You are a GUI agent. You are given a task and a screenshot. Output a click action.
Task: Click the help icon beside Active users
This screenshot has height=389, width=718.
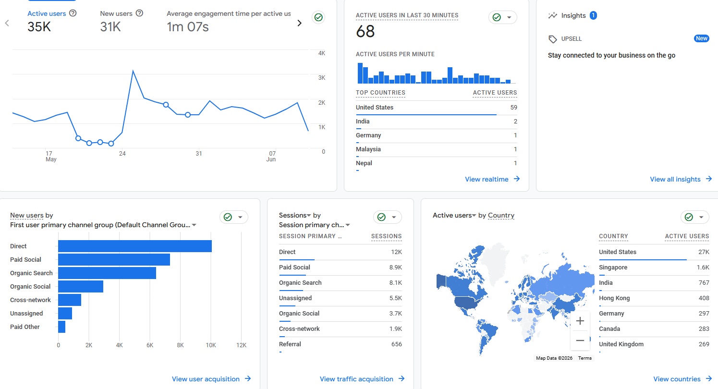[x=73, y=13]
